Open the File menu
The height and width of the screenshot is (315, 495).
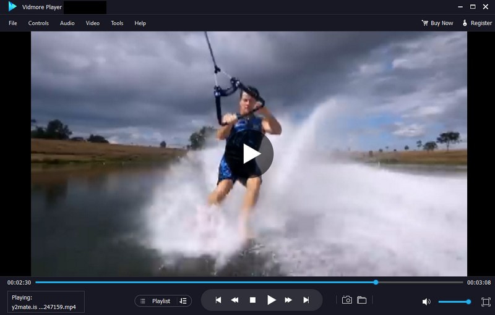[13, 23]
